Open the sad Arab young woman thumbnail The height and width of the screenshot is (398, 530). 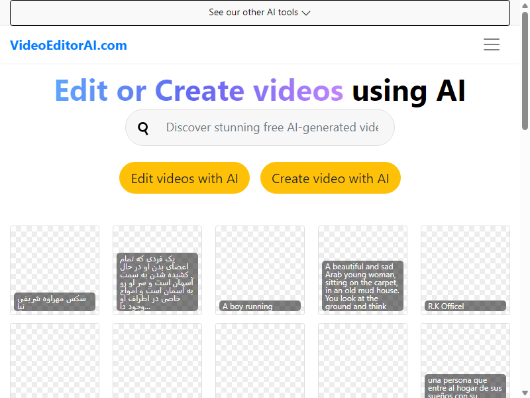click(x=362, y=270)
